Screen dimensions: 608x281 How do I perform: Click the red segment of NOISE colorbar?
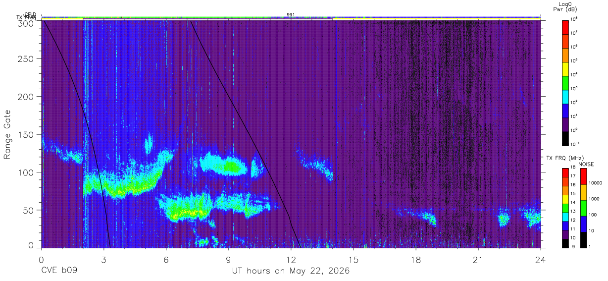click(x=583, y=176)
